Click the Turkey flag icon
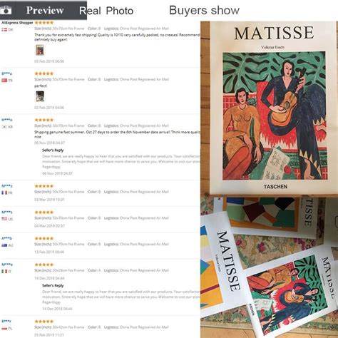 pos(4,81)
